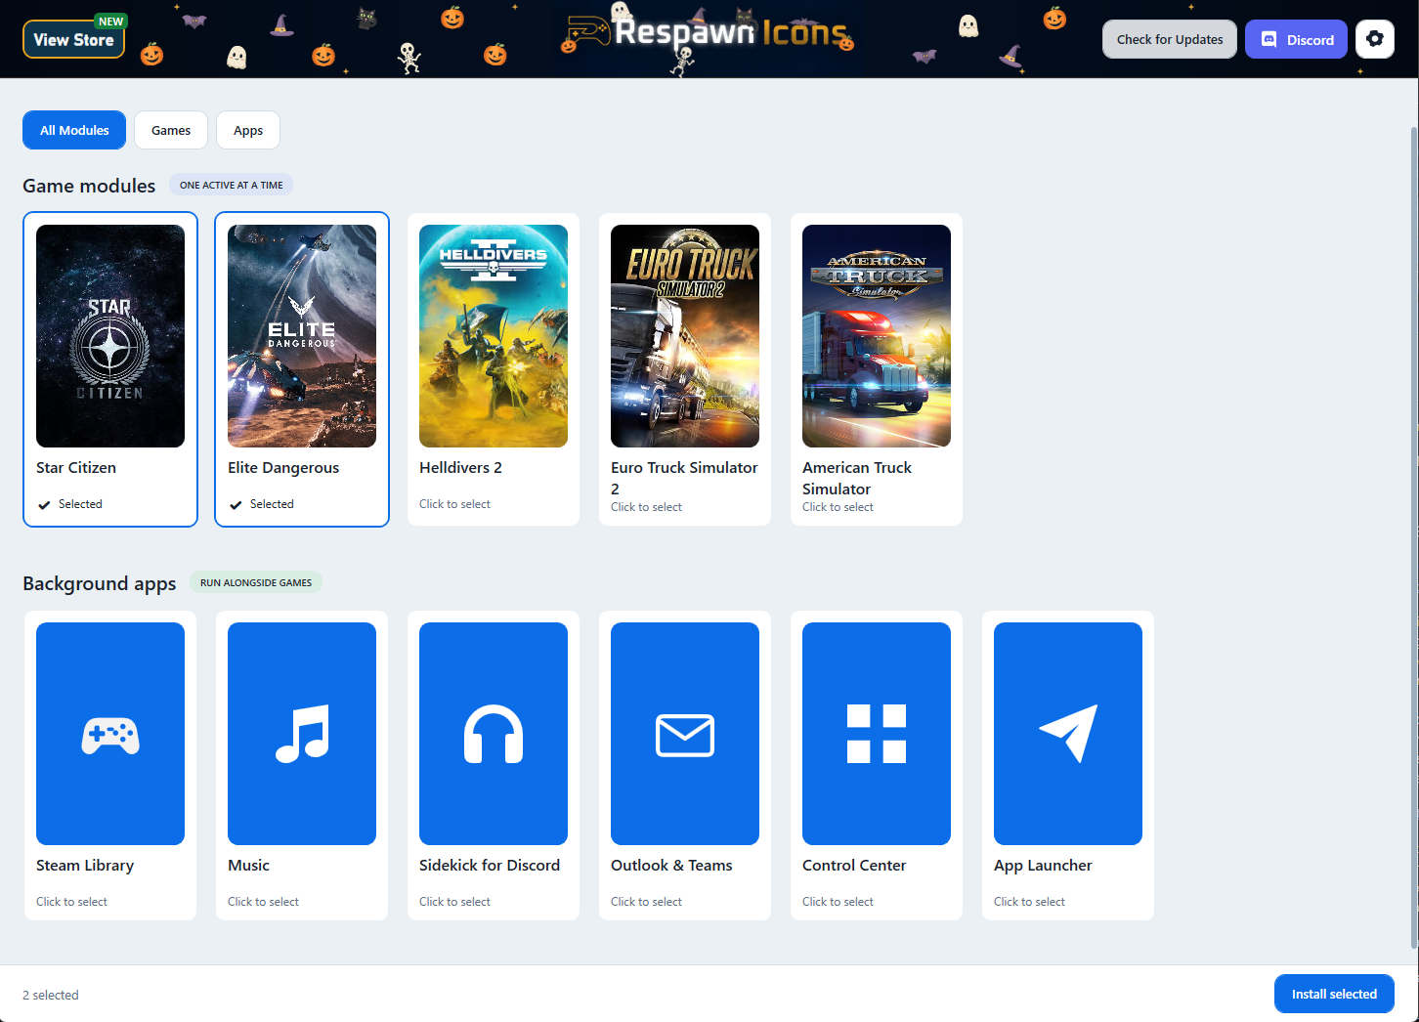The height and width of the screenshot is (1022, 1419).
Task: Select Helldivers 2 via Click to select
Action: [454, 504]
